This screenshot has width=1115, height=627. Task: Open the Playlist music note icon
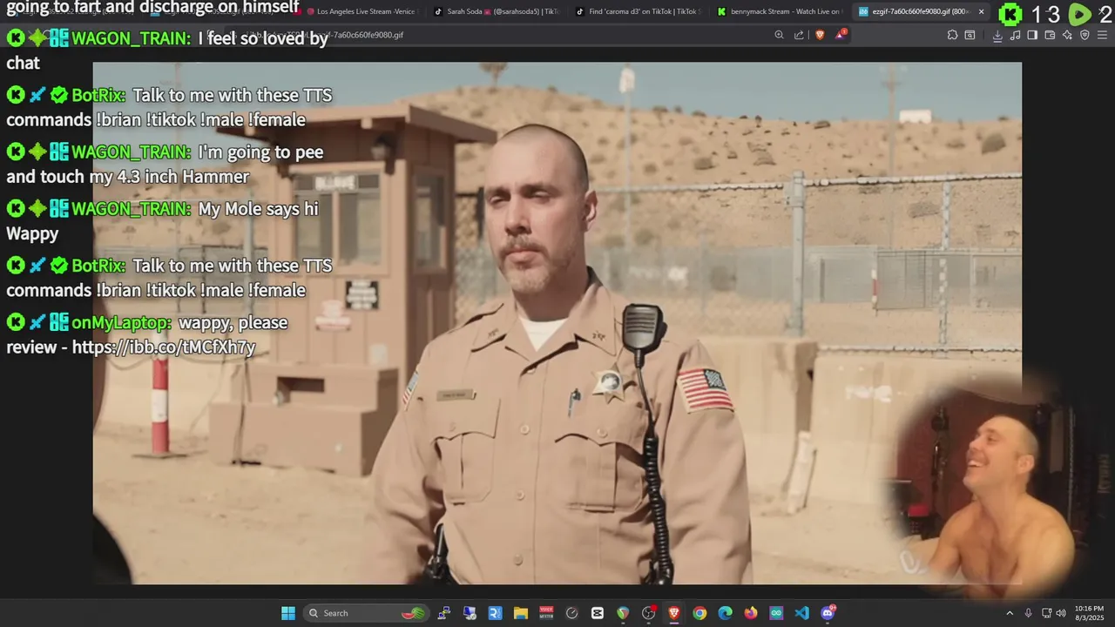tap(1015, 35)
